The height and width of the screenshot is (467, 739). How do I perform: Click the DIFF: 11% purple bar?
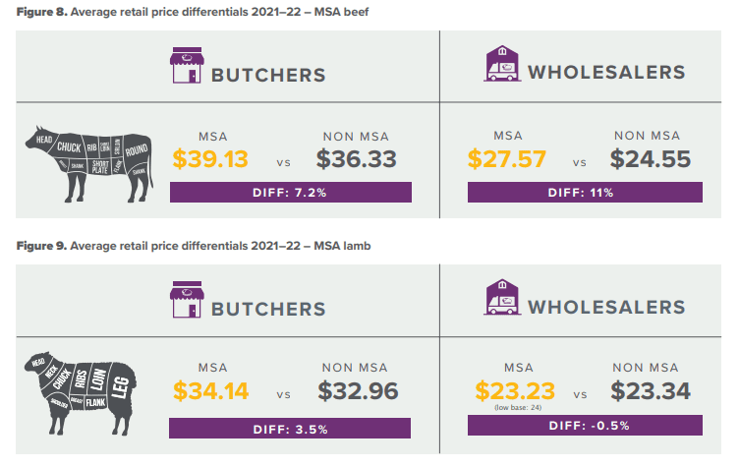[x=585, y=193]
